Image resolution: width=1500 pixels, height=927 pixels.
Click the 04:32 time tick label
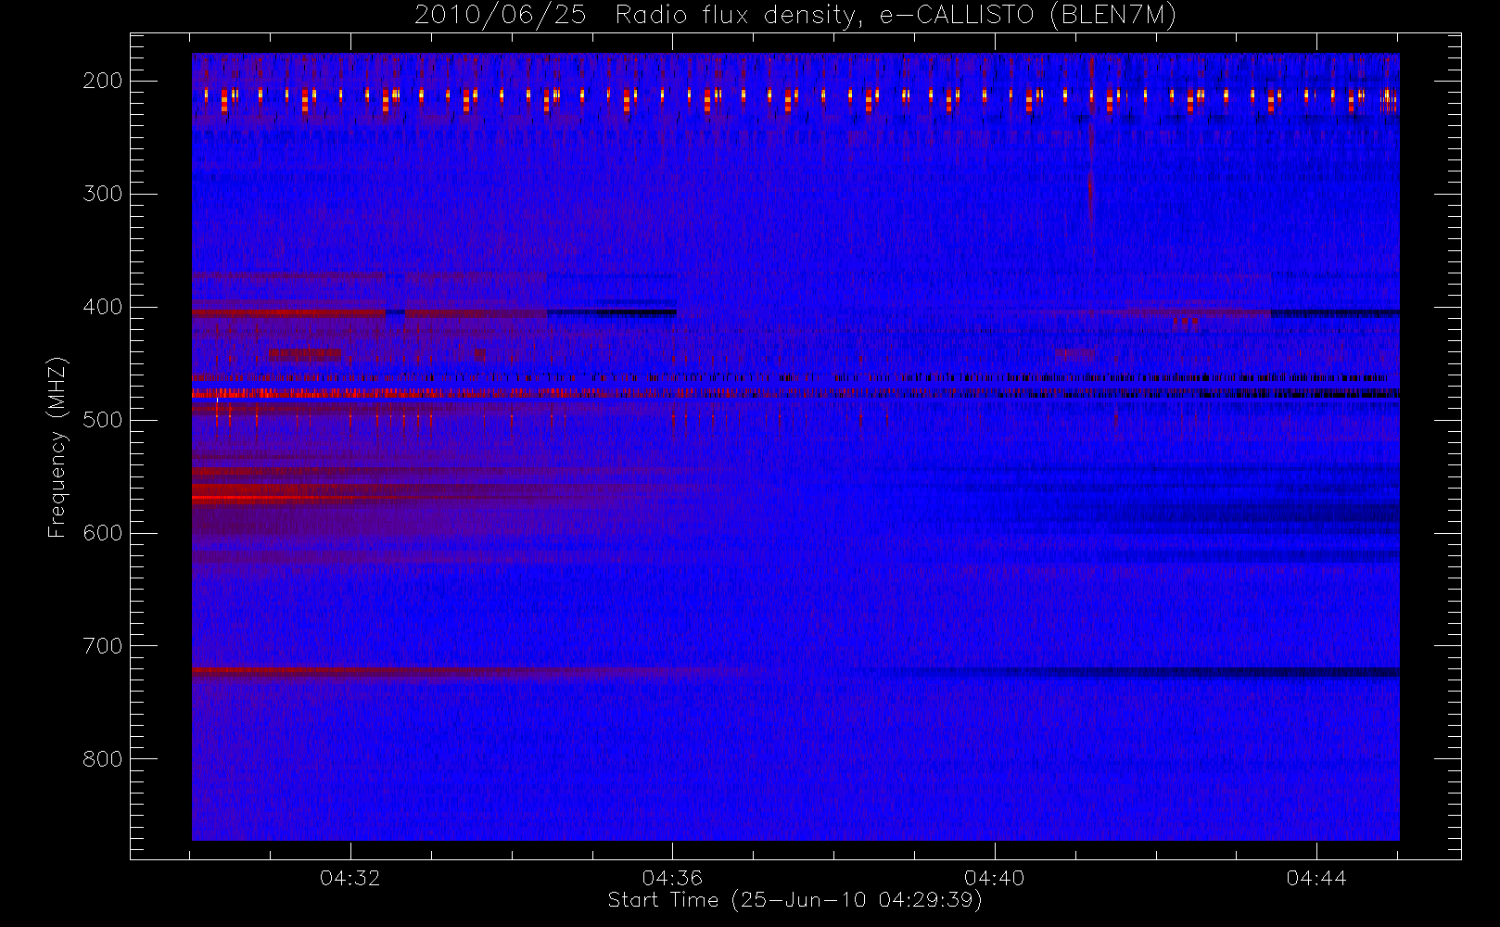click(x=350, y=878)
